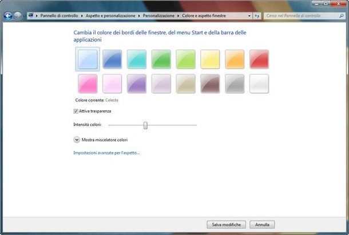Click the Salva modifiche button
349x235 pixels.
pyautogui.click(x=226, y=225)
